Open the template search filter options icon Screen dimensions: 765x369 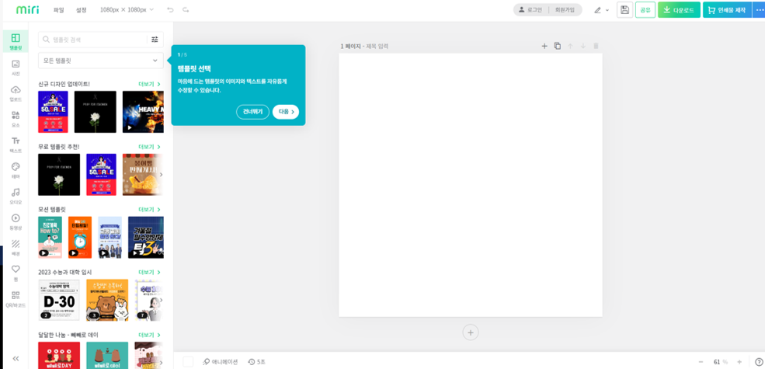point(155,40)
